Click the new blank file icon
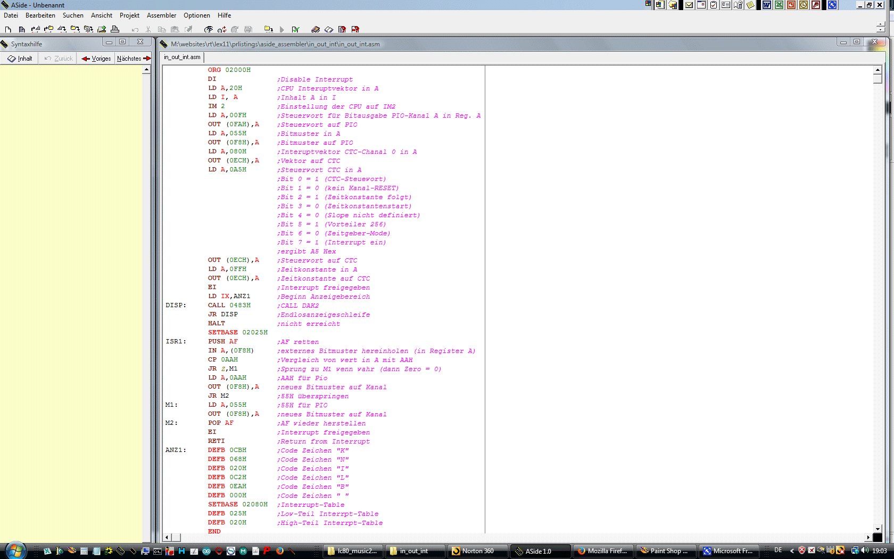This screenshot has width=894, height=559. (x=7, y=29)
